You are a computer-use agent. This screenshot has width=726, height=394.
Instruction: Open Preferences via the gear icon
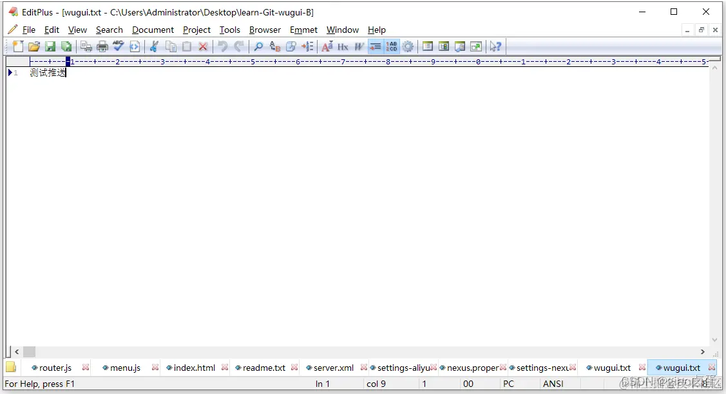tap(408, 46)
